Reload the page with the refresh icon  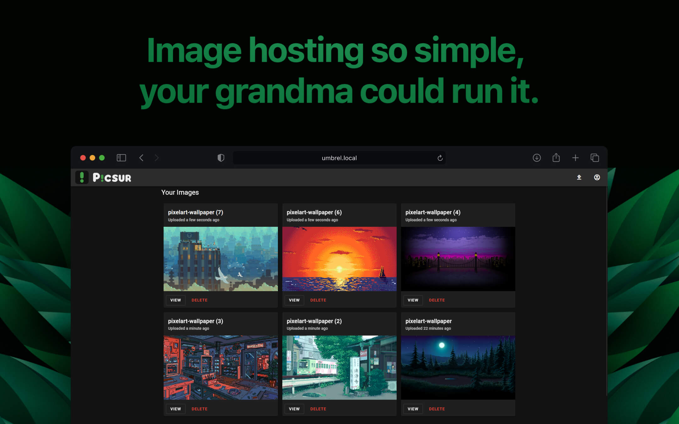440,158
